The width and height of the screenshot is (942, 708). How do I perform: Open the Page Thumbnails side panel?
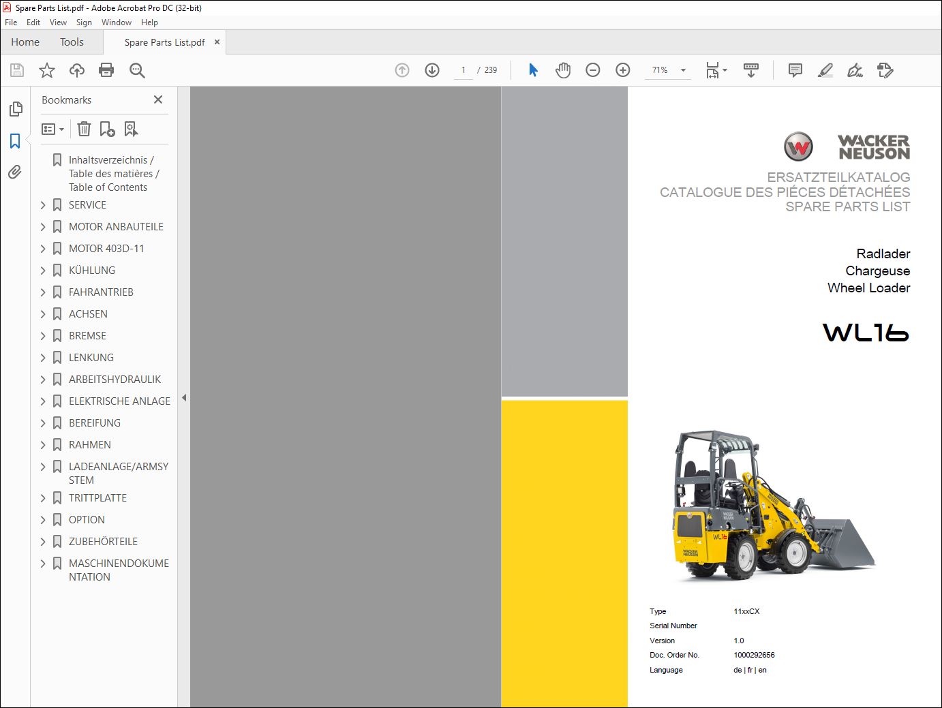(16, 109)
